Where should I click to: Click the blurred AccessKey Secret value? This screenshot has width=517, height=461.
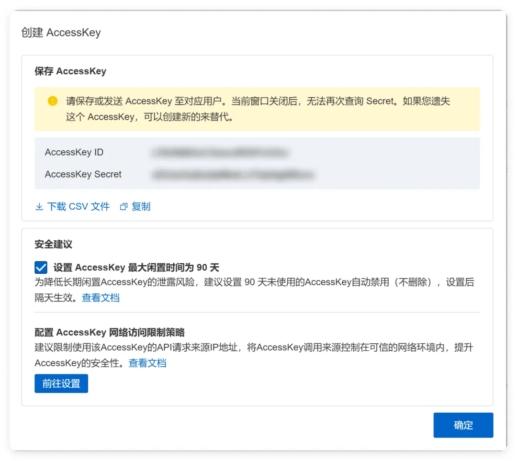[x=233, y=174]
